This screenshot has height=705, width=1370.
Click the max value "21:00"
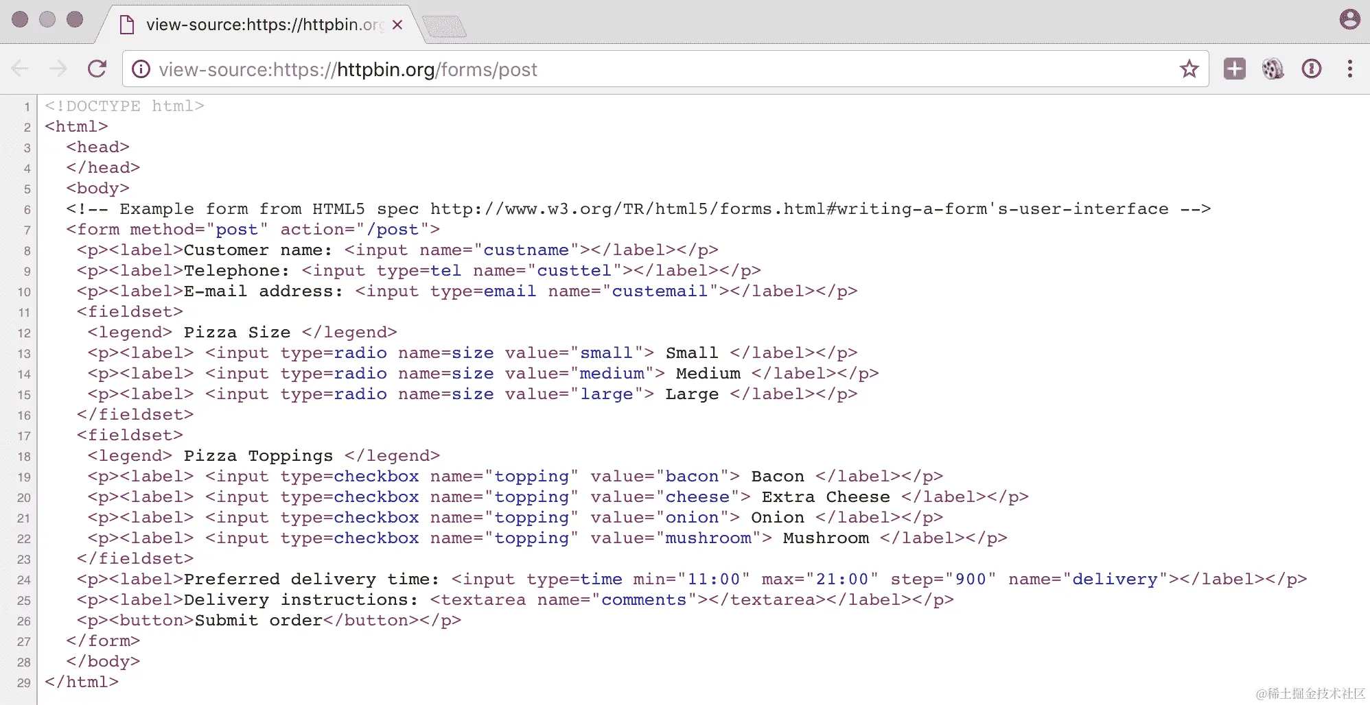(842, 579)
